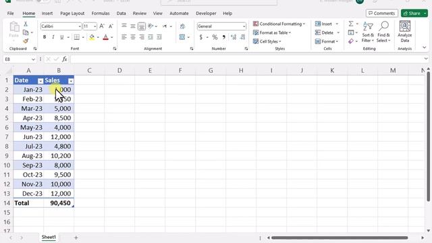Switch to the Page Layout tab
Viewport: 432px width, 243px height.
pos(72,13)
